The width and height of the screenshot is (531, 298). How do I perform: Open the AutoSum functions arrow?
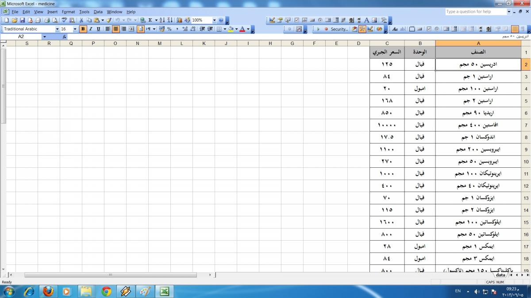tap(156, 20)
